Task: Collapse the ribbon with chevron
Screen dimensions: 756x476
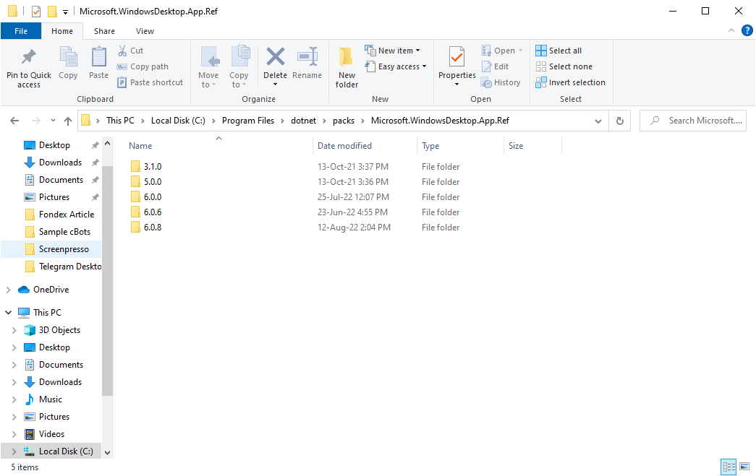Action: coord(731,30)
